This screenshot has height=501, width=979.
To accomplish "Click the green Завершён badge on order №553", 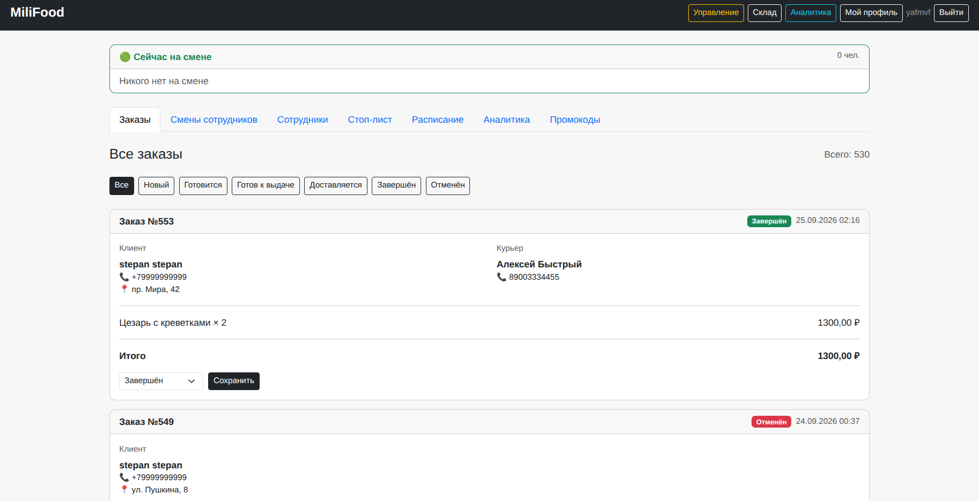I will coord(769,221).
